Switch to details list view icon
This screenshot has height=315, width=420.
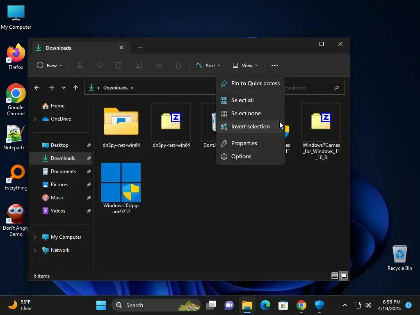tap(335, 276)
